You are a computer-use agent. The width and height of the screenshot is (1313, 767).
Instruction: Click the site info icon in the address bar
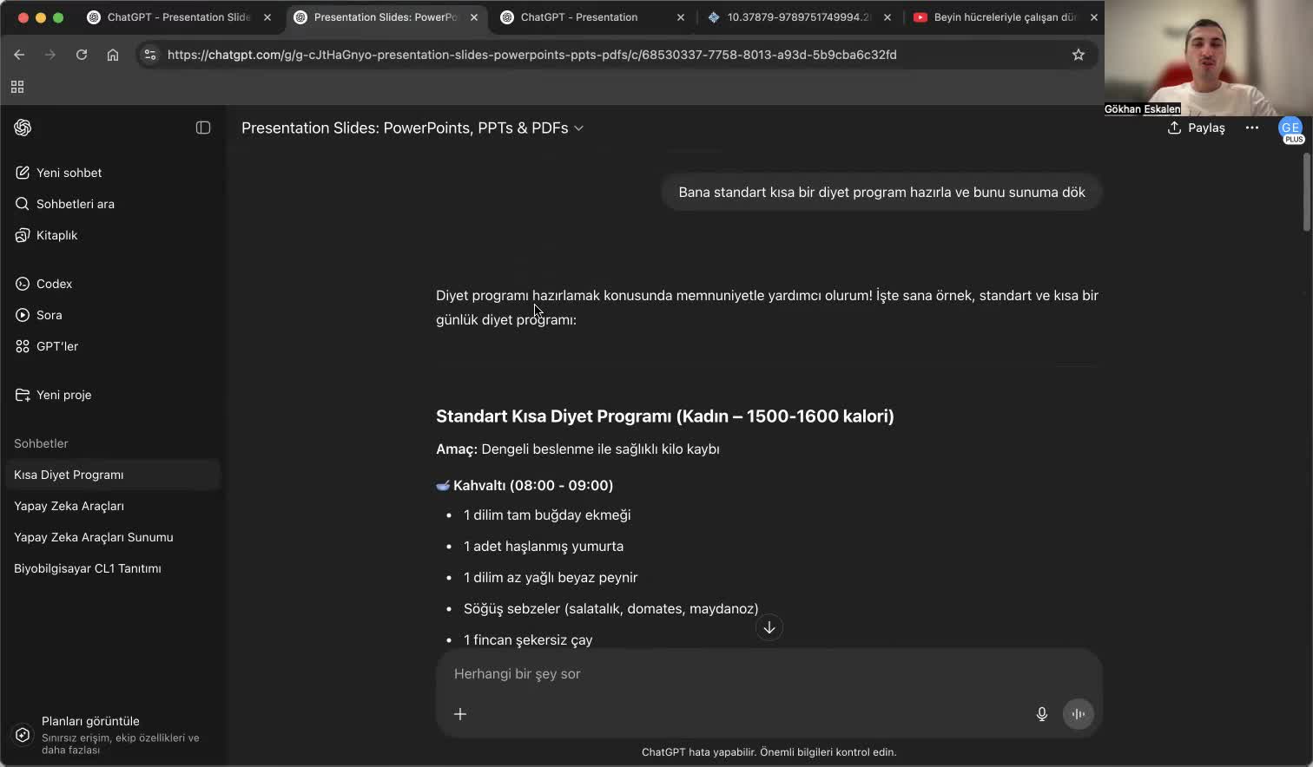(150, 55)
